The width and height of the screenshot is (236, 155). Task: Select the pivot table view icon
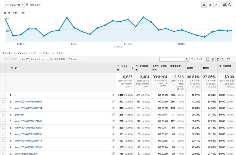click(228, 59)
